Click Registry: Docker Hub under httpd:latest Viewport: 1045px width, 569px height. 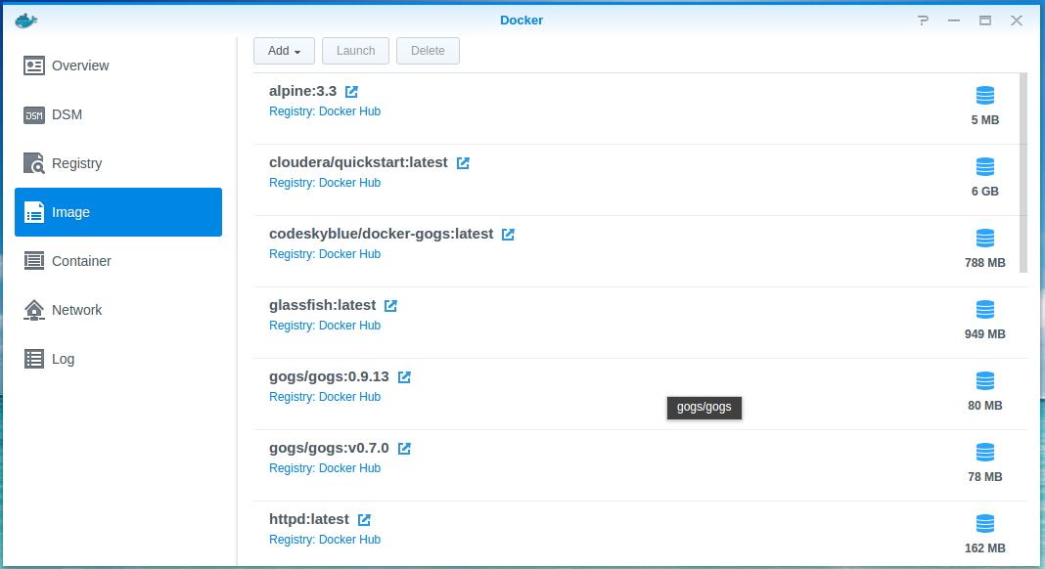point(325,539)
